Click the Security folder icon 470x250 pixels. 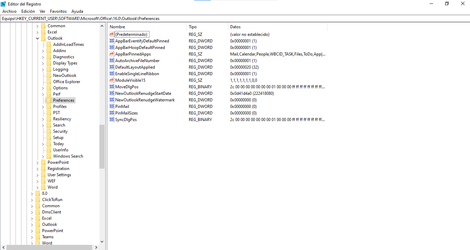coord(49,131)
